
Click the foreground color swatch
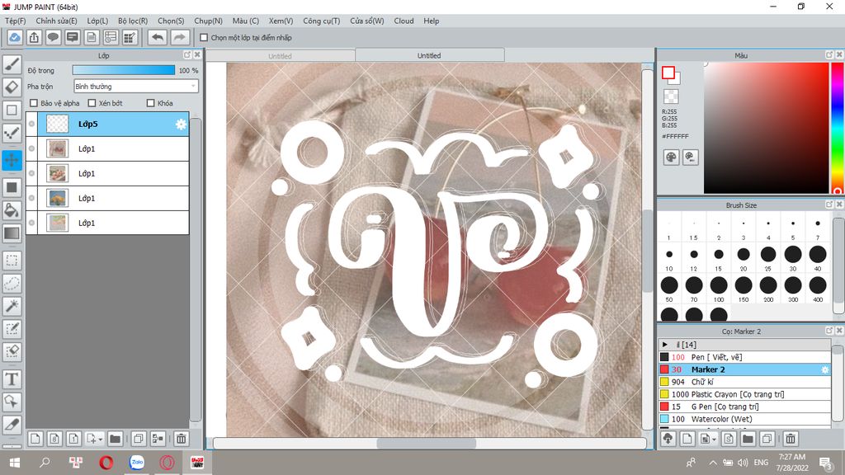coord(668,73)
